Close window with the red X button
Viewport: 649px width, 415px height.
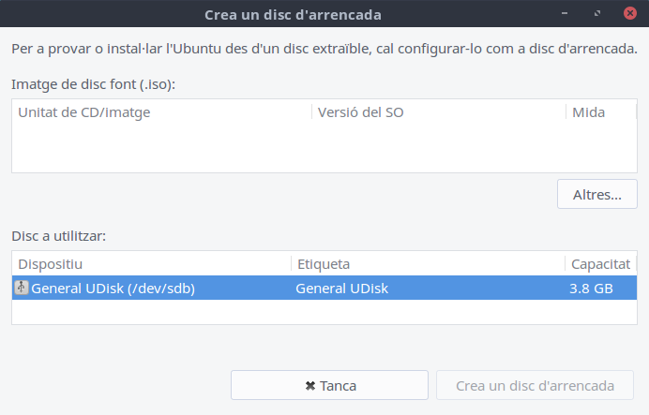point(630,13)
